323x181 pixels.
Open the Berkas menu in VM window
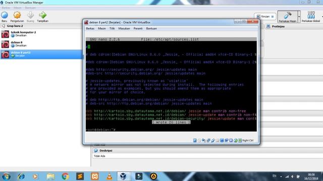tap(90, 29)
